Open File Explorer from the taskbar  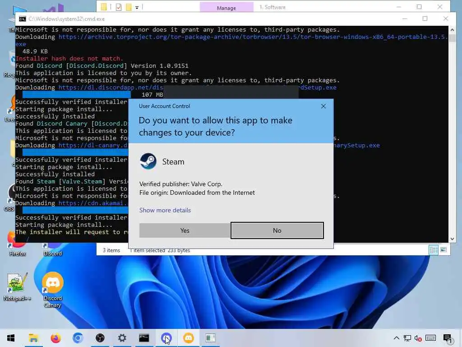click(x=33, y=338)
